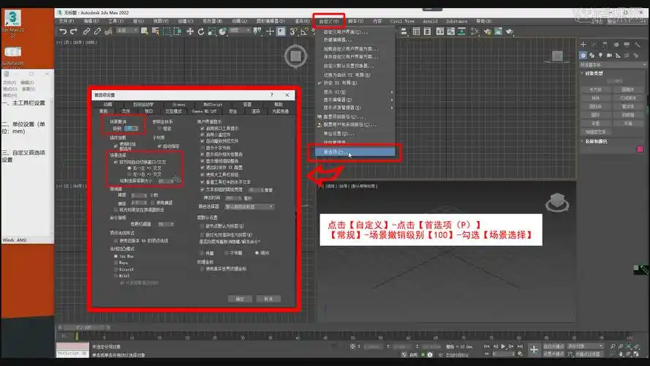Activate the Select Object tool
This screenshot has width=650, height=366.
144,31
